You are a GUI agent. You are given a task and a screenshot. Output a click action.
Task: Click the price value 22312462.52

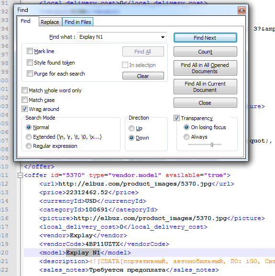click(87, 192)
